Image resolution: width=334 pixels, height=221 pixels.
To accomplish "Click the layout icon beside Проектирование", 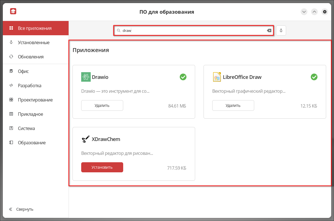I will coord(11,100).
